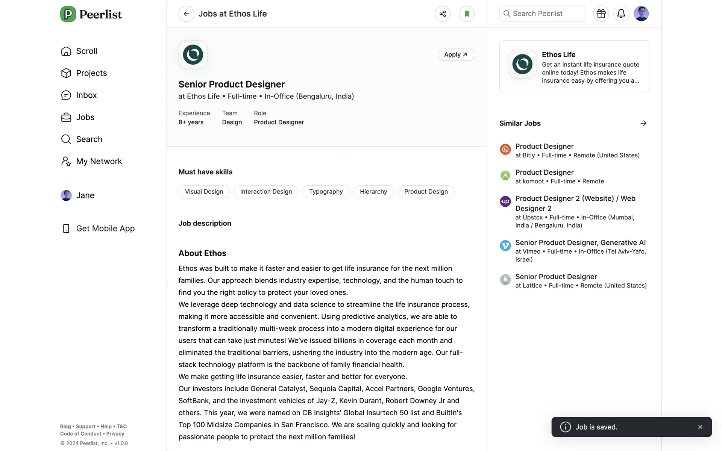Select the Visual Design skill tag
Image resolution: width=722 pixels, height=451 pixels.
pyautogui.click(x=204, y=192)
